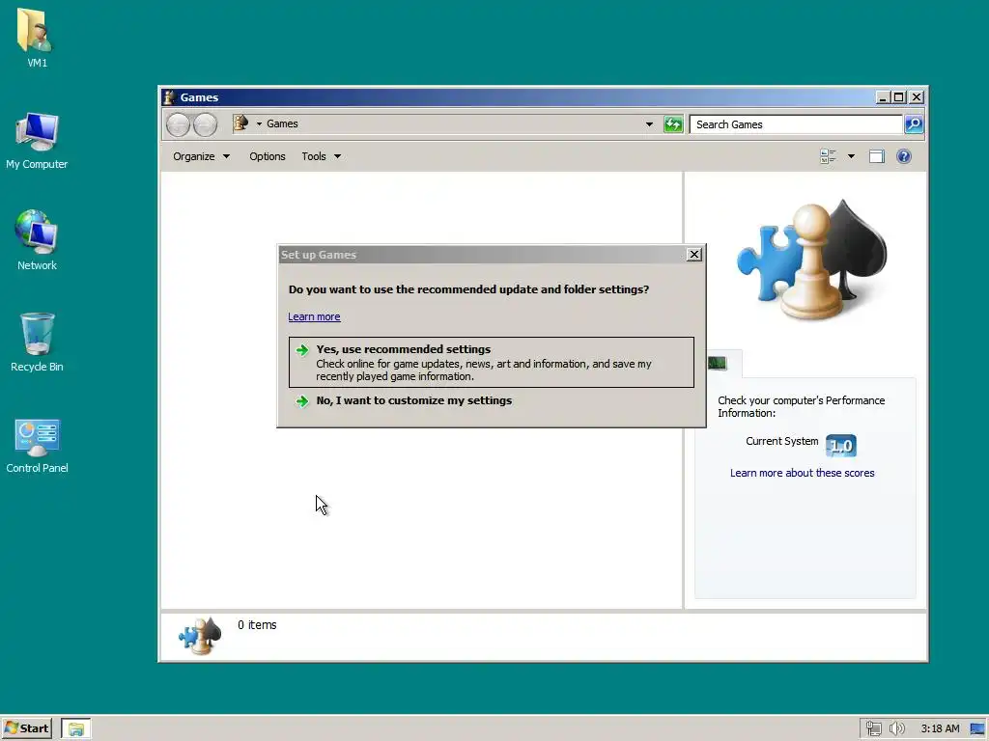Toggle the preview pane button
Viewport: 989px width, 741px height.
pyautogui.click(x=877, y=156)
